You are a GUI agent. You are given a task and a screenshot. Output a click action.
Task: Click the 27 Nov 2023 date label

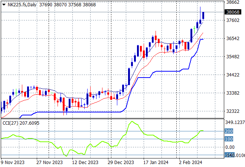49,163
